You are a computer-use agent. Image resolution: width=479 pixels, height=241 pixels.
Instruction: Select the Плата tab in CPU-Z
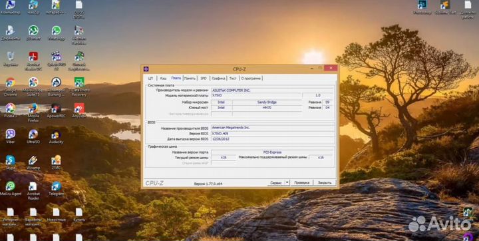click(x=176, y=78)
